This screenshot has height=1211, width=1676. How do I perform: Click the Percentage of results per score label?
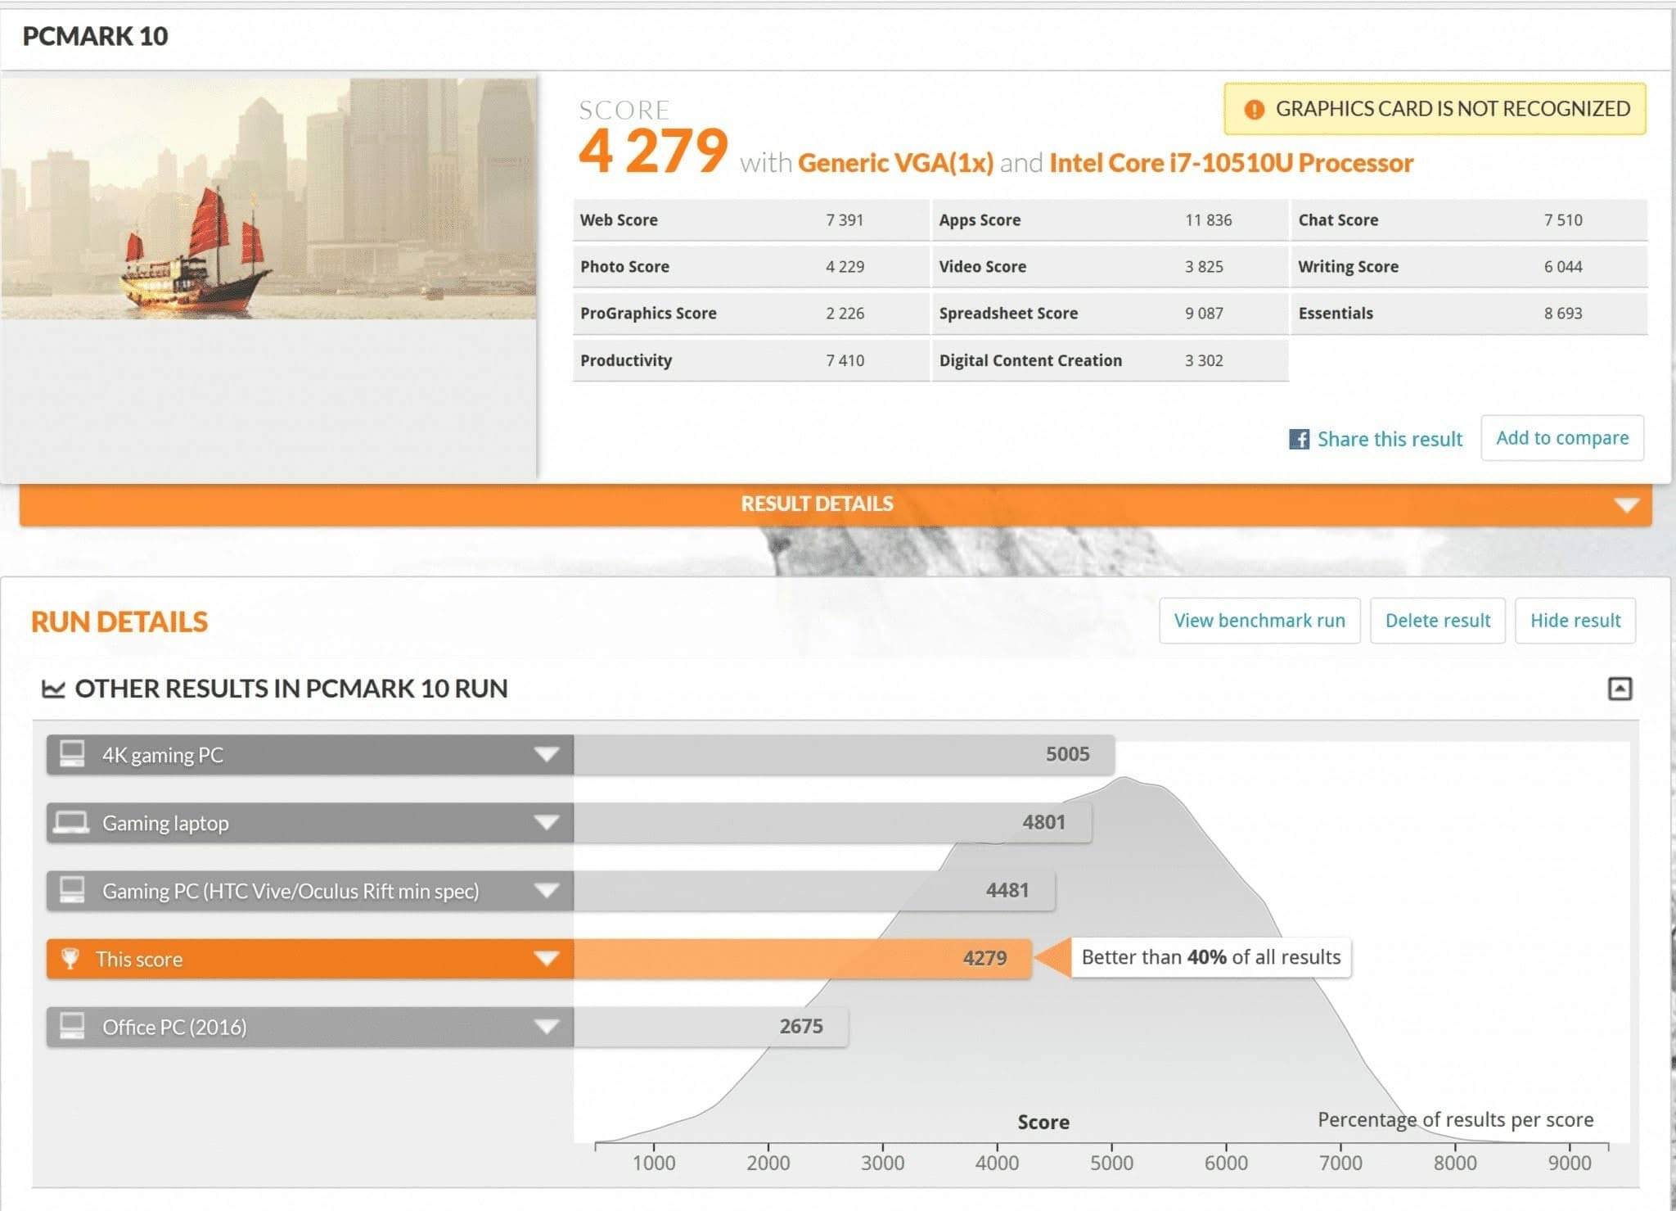coord(1455,1120)
